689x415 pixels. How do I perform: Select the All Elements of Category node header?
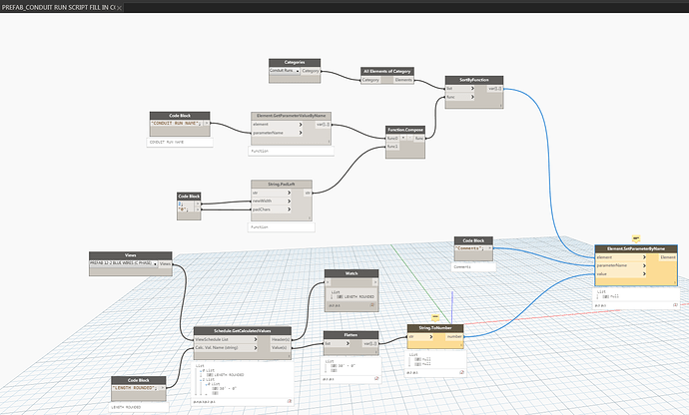pos(387,71)
